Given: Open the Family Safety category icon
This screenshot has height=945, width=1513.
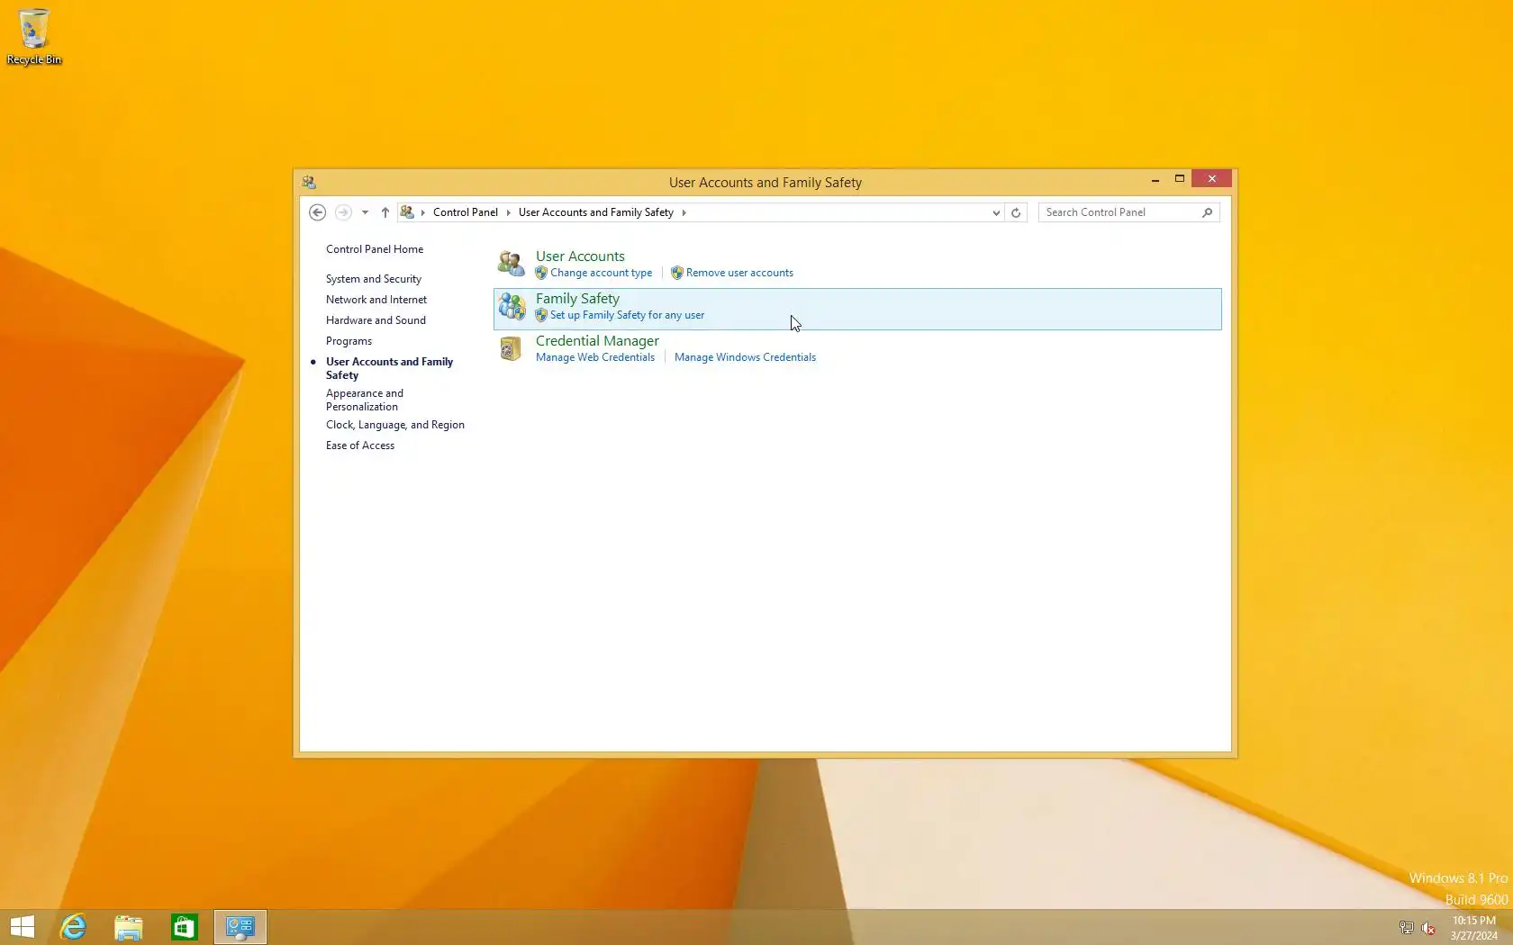Looking at the screenshot, I should (x=512, y=306).
